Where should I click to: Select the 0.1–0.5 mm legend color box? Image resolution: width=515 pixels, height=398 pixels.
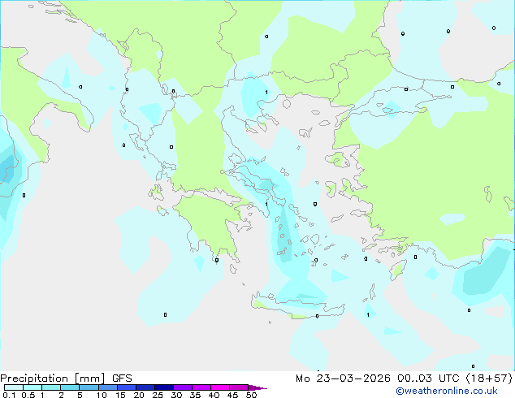(14, 387)
